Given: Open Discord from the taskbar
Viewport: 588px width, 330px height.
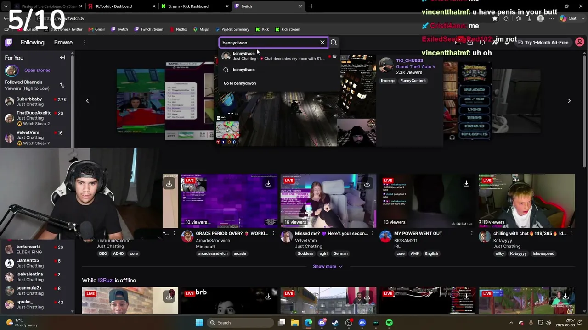Looking at the screenshot, I should pos(322,323).
